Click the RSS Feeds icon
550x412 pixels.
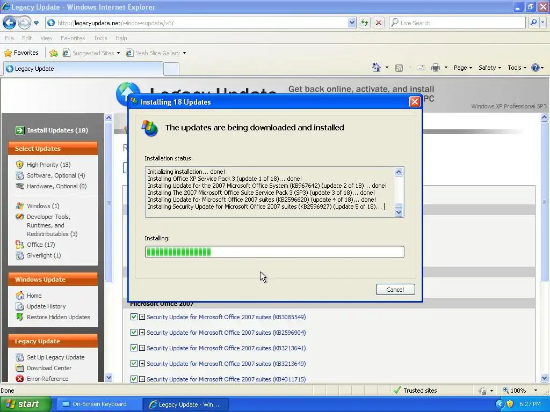click(399, 68)
